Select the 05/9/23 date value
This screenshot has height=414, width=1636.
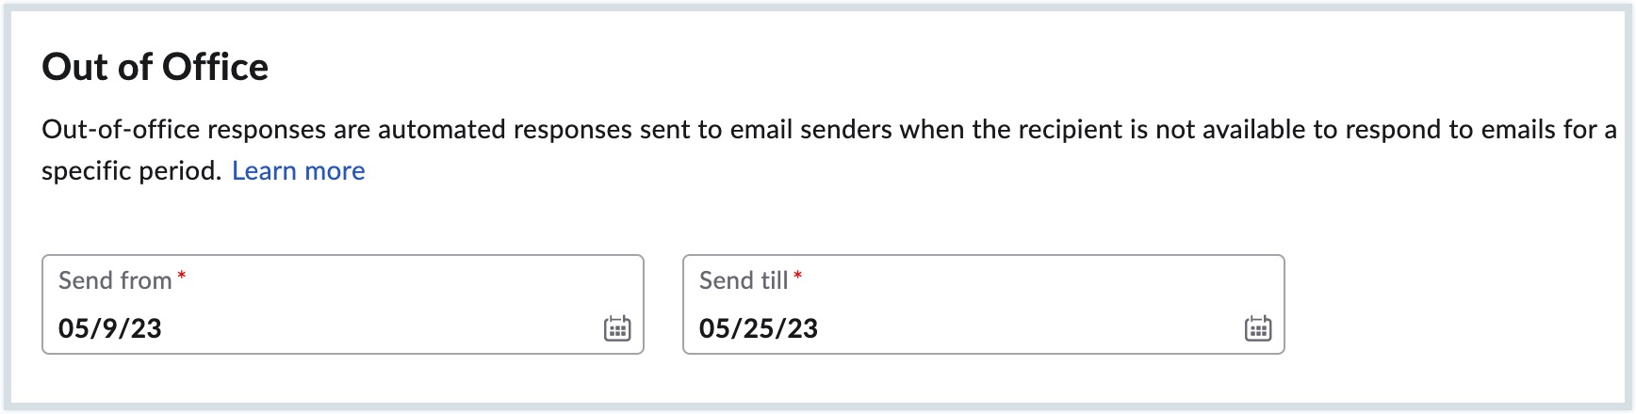pos(110,328)
